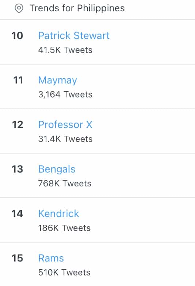The width and height of the screenshot is (195, 286).
Task: Click rank number 11
Action: point(18,80)
